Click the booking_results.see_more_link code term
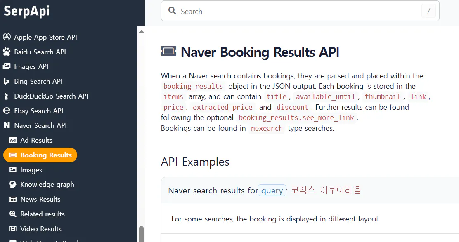459x242 pixels. (296, 118)
